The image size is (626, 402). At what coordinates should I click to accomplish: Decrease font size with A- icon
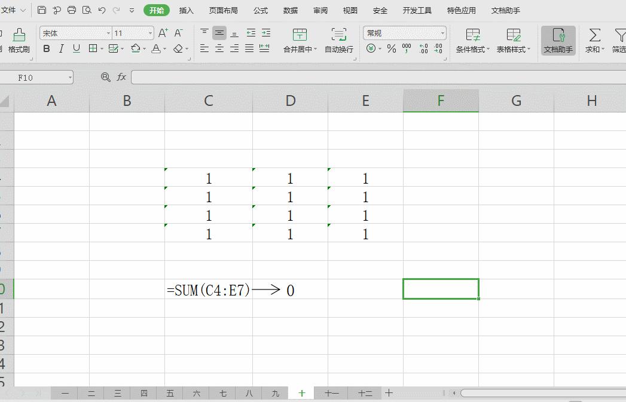click(x=178, y=33)
